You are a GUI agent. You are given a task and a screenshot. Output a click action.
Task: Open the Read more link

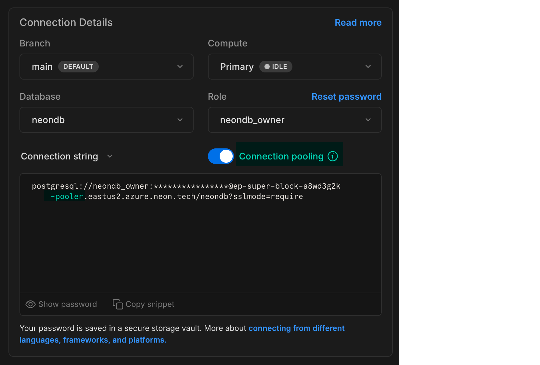pos(358,22)
